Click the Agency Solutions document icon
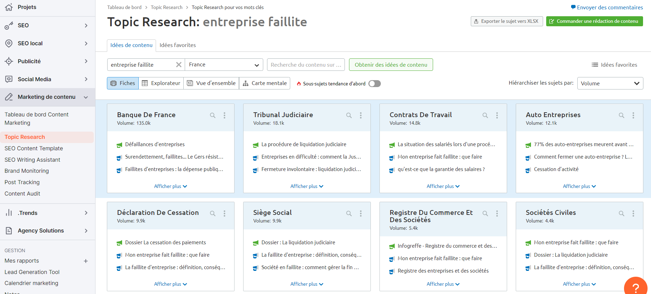The height and width of the screenshot is (294, 651). click(9, 231)
